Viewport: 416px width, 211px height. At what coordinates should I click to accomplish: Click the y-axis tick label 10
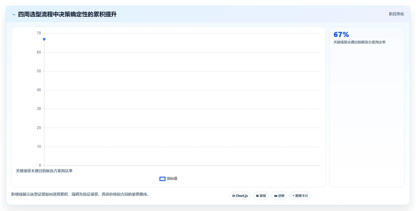(x=39, y=147)
